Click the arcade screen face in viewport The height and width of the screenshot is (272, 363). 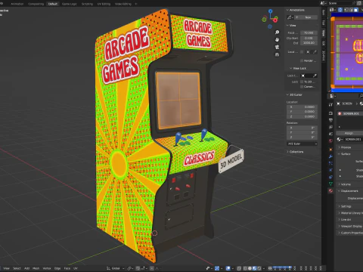(x=178, y=100)
